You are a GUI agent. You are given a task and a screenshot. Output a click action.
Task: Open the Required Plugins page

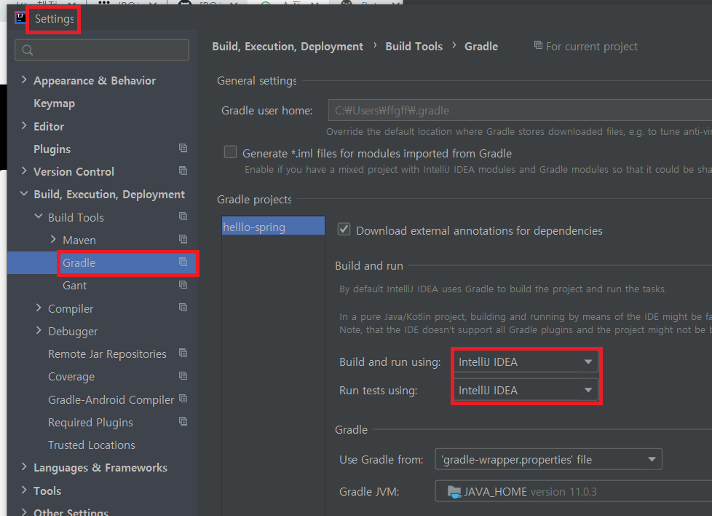click(x=90, y=422)
